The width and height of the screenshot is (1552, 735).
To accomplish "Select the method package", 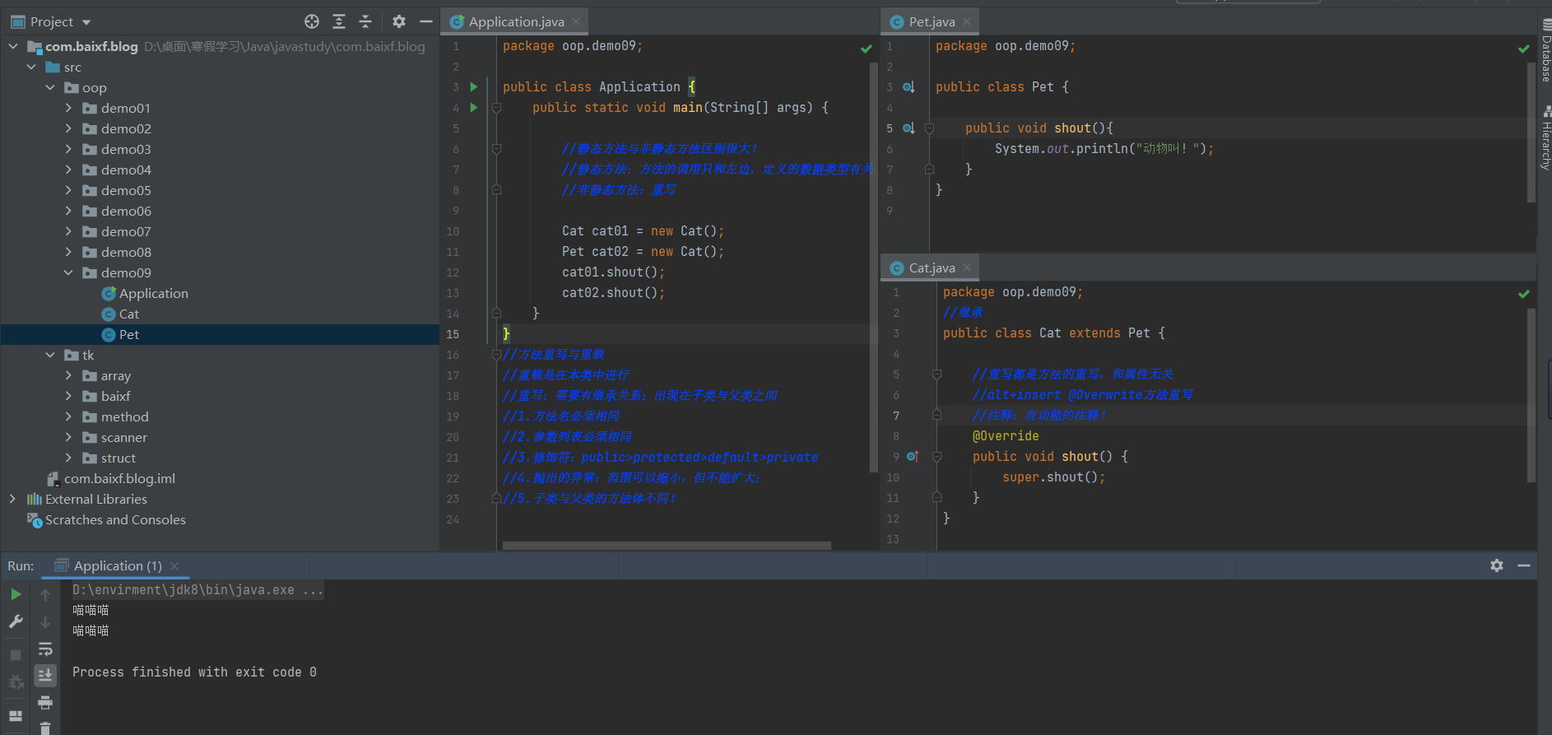I will (116, 417).
